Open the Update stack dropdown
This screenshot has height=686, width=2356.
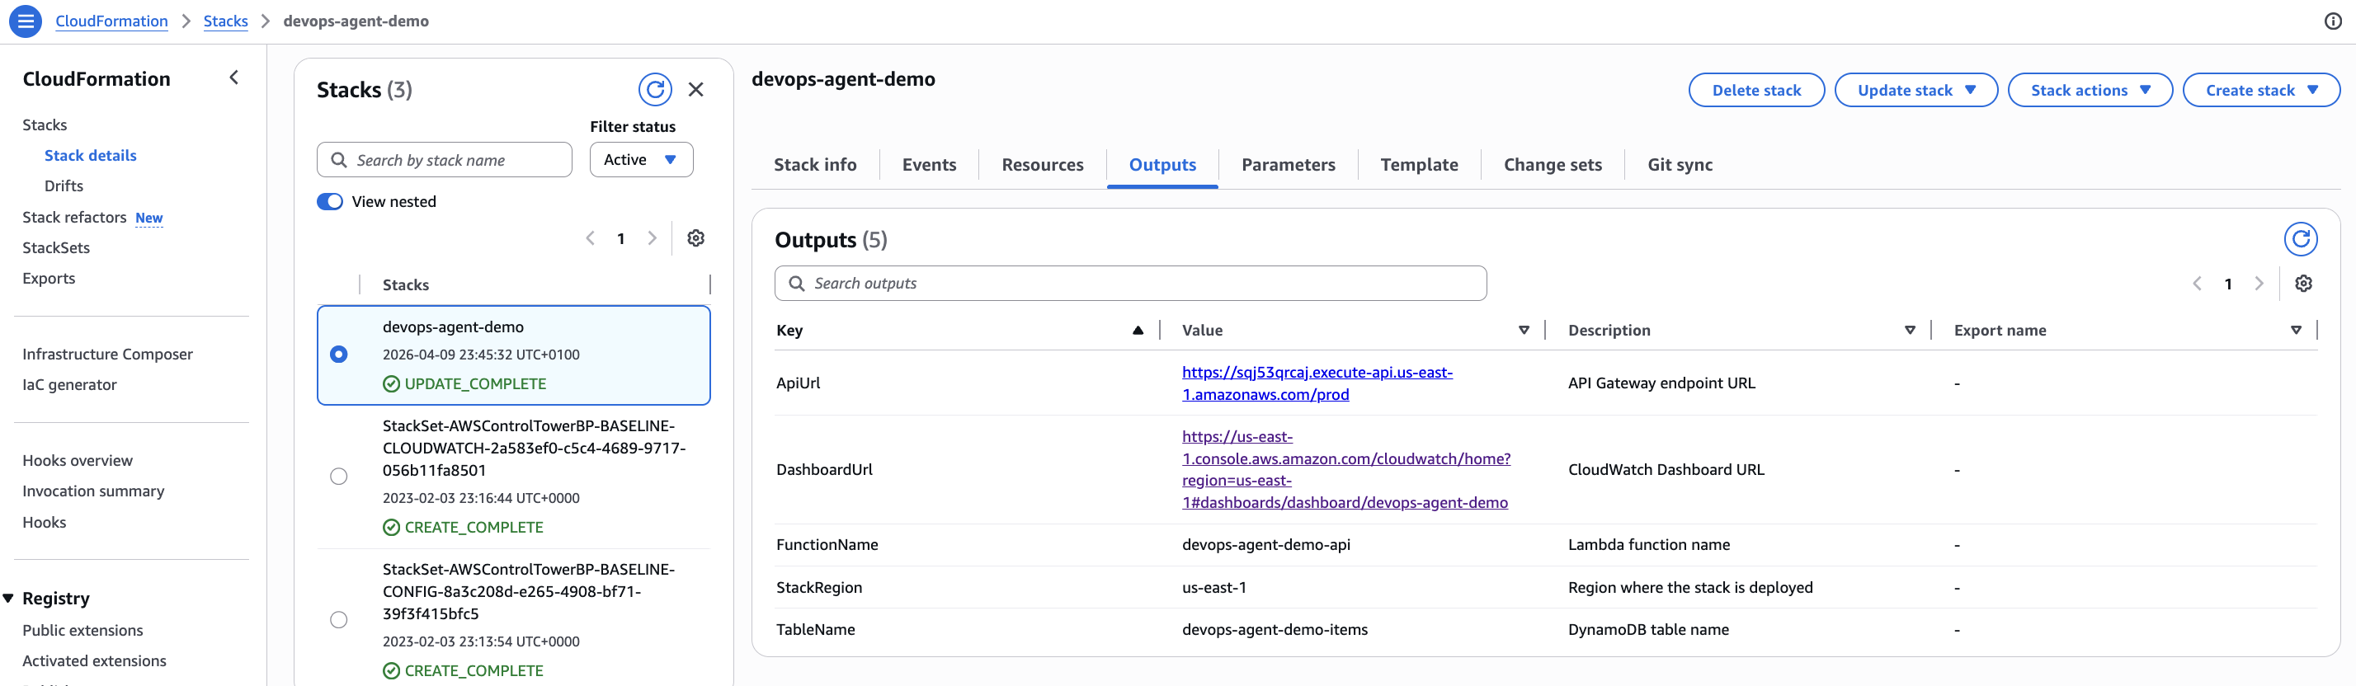1916,90
